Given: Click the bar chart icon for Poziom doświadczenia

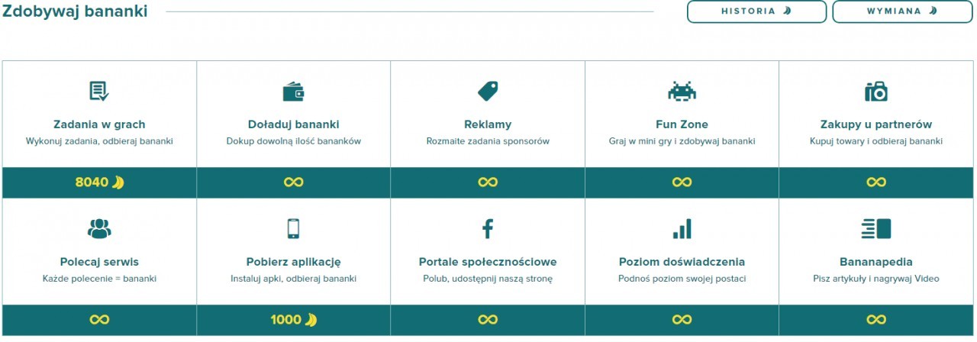Looking at the screenshot, I should 682,228.
